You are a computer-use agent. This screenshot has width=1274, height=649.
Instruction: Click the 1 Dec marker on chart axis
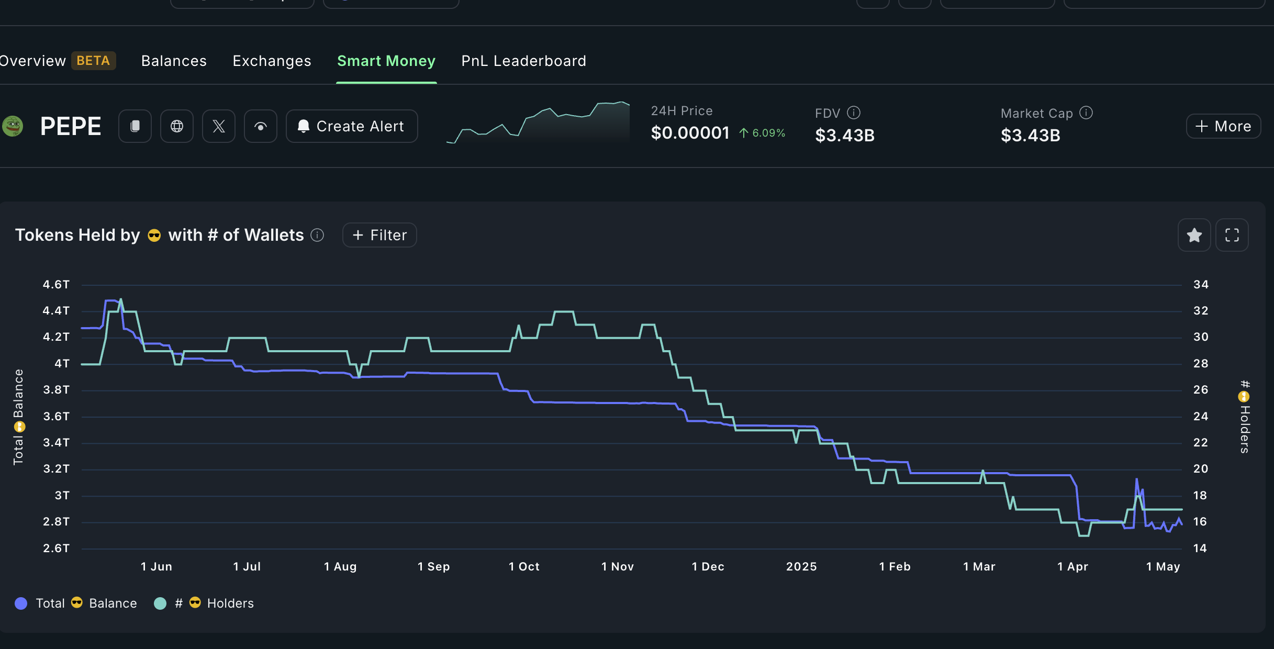pyautogui.click(x=708, y=566)
